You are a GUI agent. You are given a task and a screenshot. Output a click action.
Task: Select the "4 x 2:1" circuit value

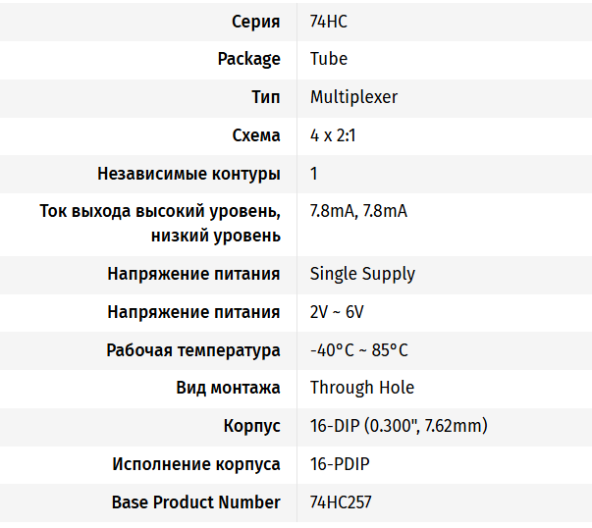[x=333, y=135]
